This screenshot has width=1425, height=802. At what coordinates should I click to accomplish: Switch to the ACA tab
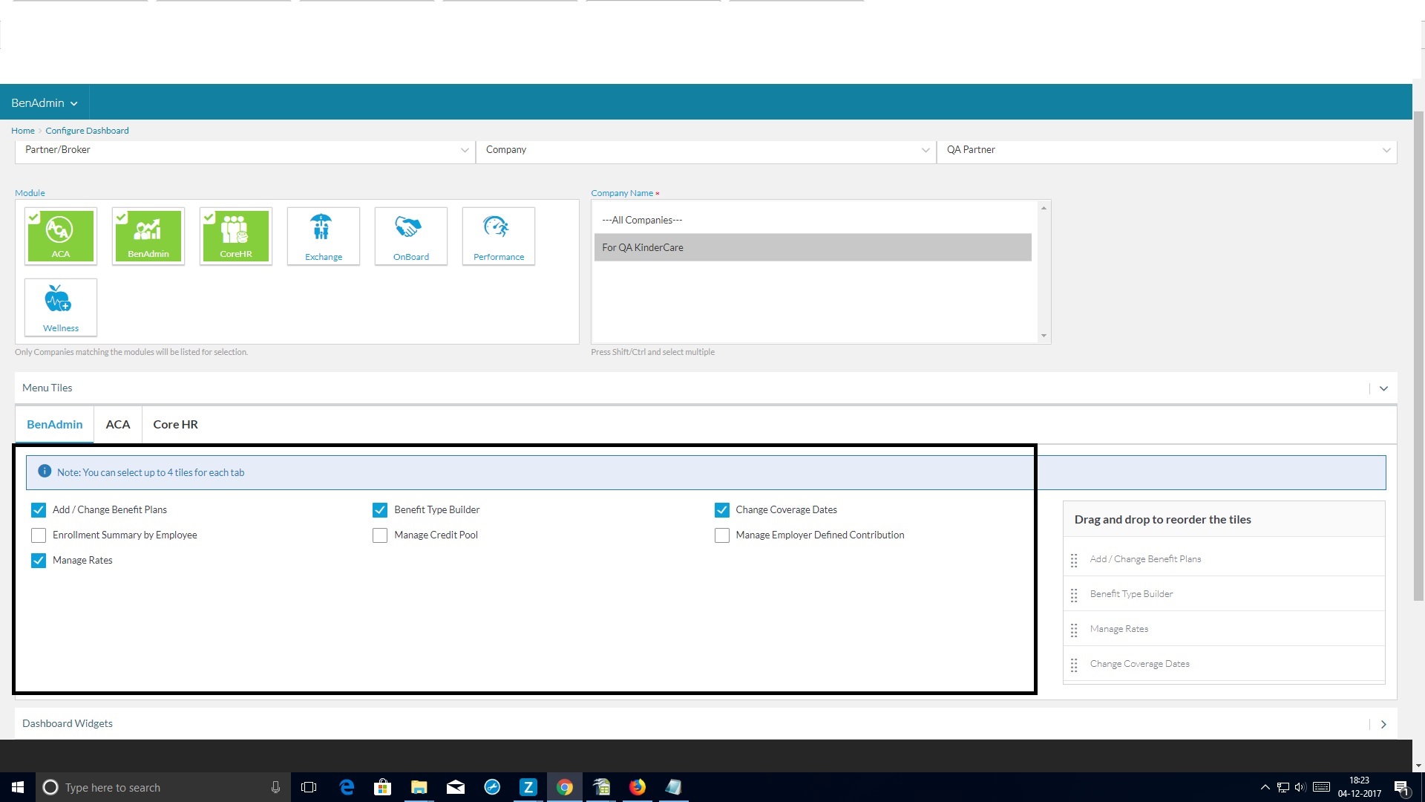117,425
